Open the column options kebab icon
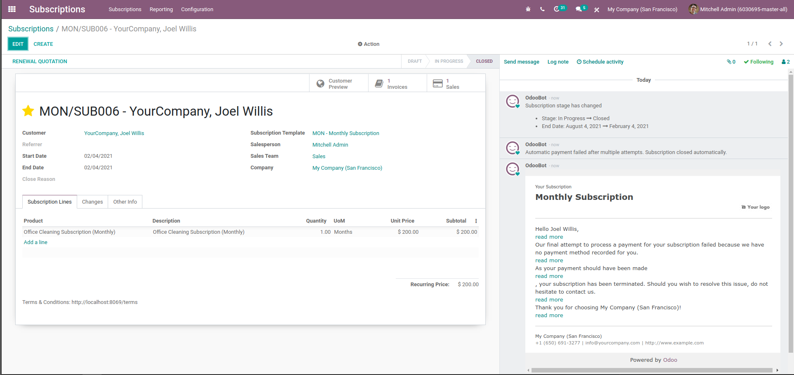 (476, 221)
